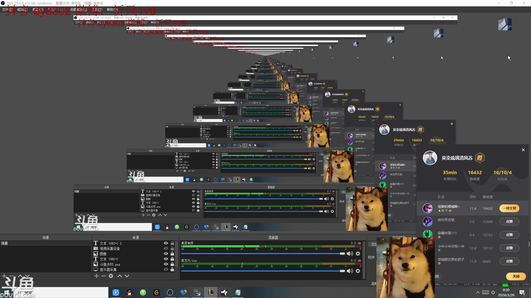Open 桌面音频 channel settings gear

[358, 254]
